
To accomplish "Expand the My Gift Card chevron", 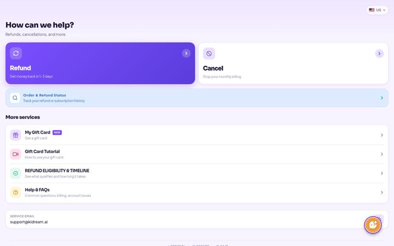I will pyautogui.click(x=382, y=135).
